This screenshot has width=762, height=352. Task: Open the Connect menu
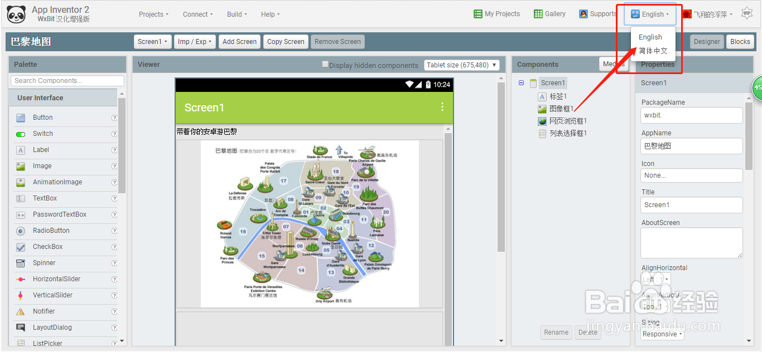pyautogui.click(x=198, y=14)
